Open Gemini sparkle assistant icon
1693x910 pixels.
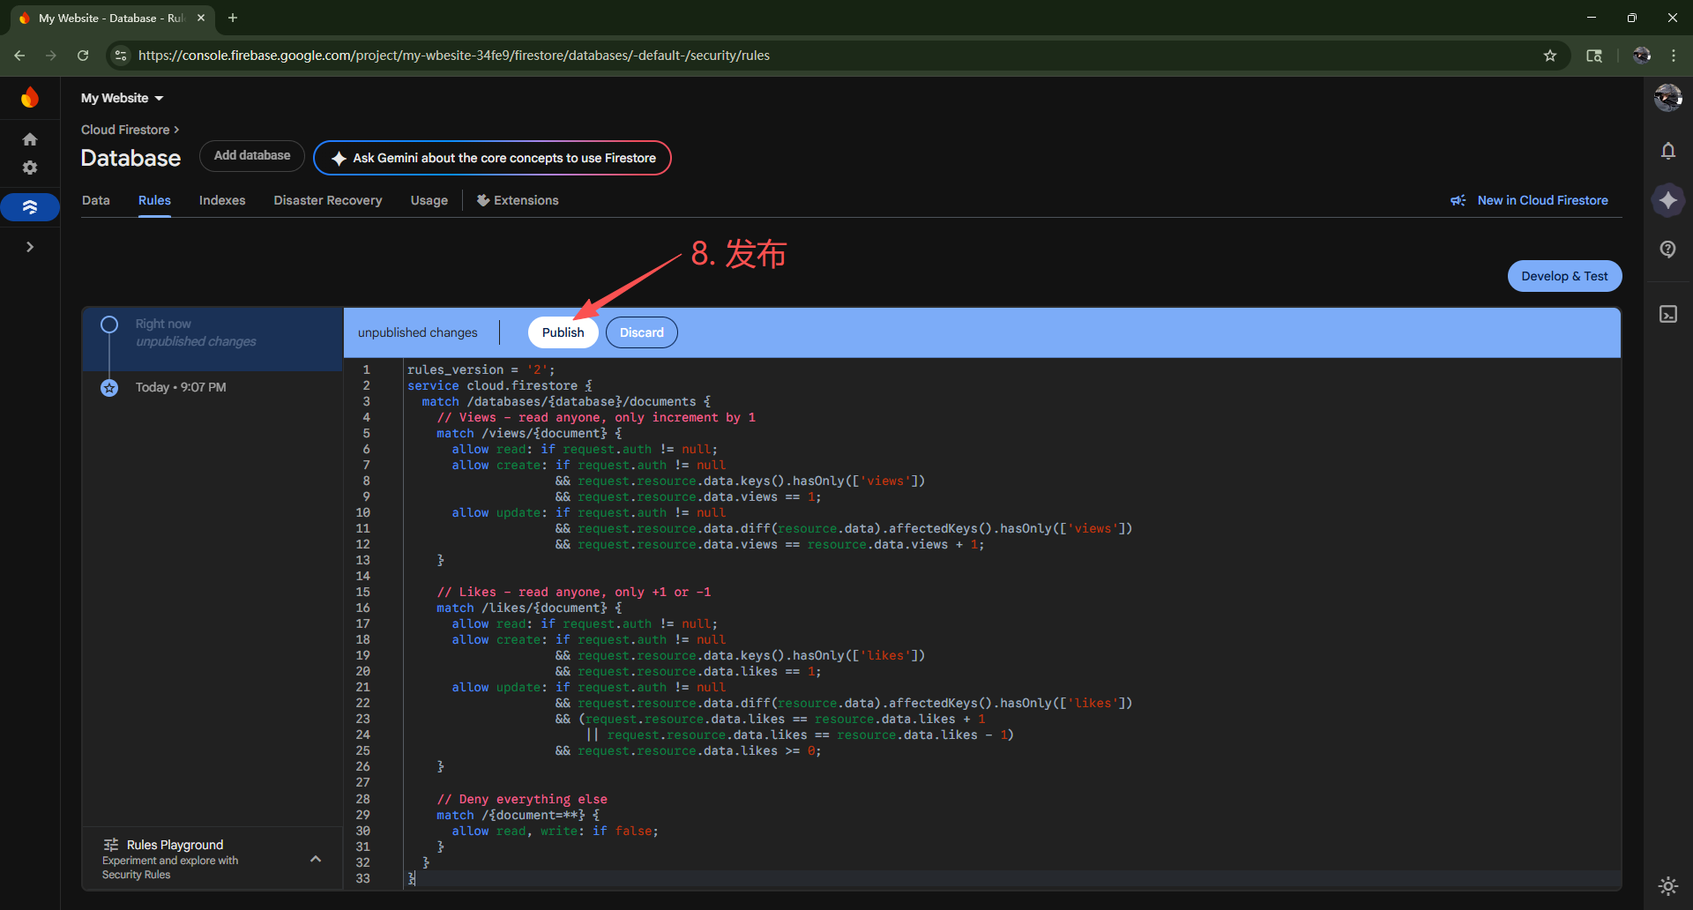pyautogui.click(x=1667, y=200)
